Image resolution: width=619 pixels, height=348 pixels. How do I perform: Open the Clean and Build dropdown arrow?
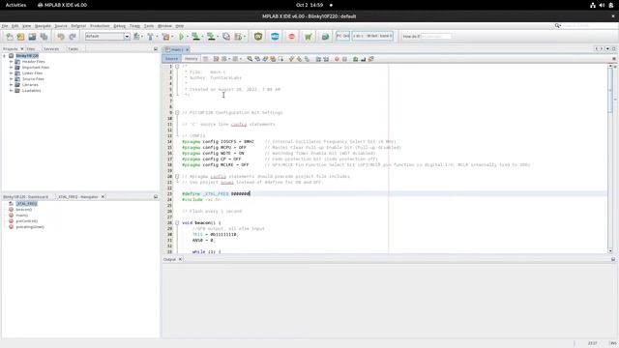pyautogui.click(x=172, y=37)
